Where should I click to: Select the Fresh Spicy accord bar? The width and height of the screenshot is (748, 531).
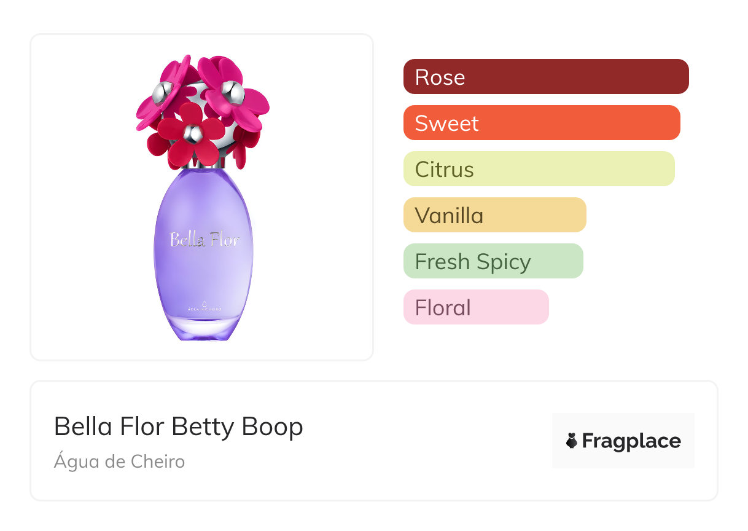click(x=493, y=261)
